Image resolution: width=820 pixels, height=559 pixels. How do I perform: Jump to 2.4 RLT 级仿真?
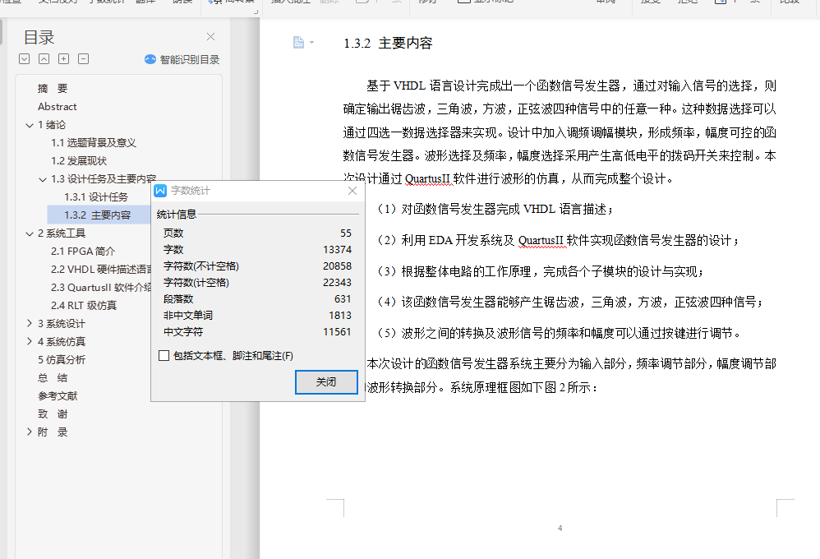[x=84, y=306]
